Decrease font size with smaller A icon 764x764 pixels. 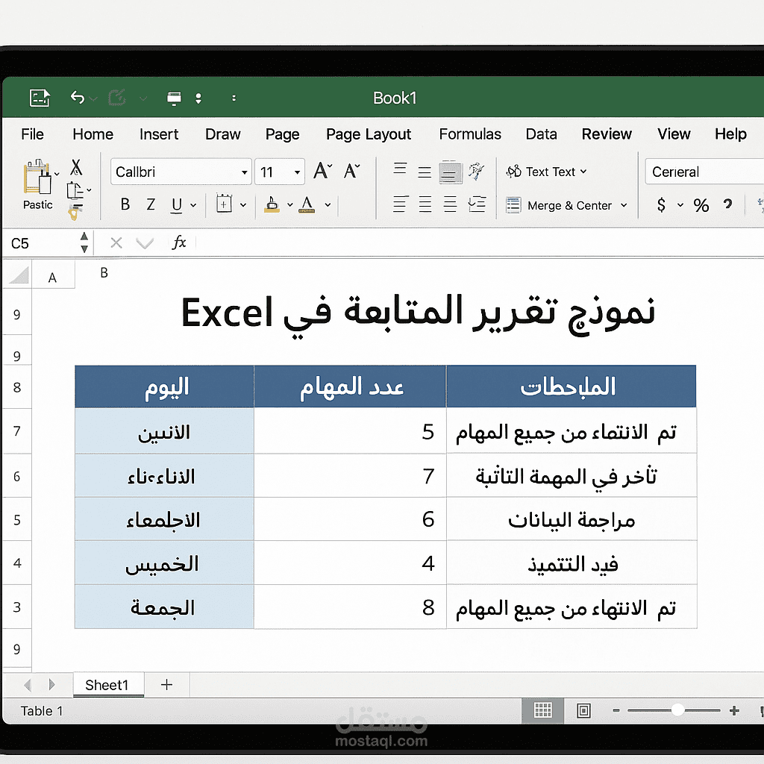tap(351, 171)
